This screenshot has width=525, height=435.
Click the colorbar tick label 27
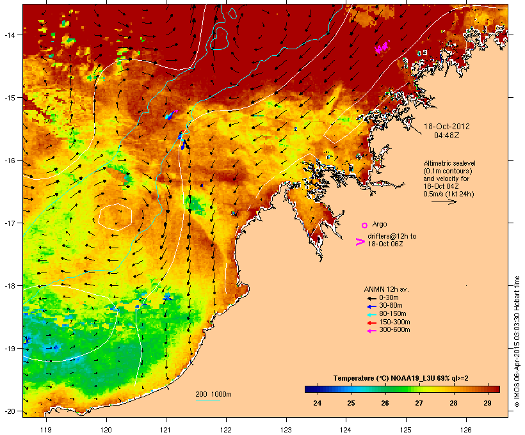pos(419,403)
